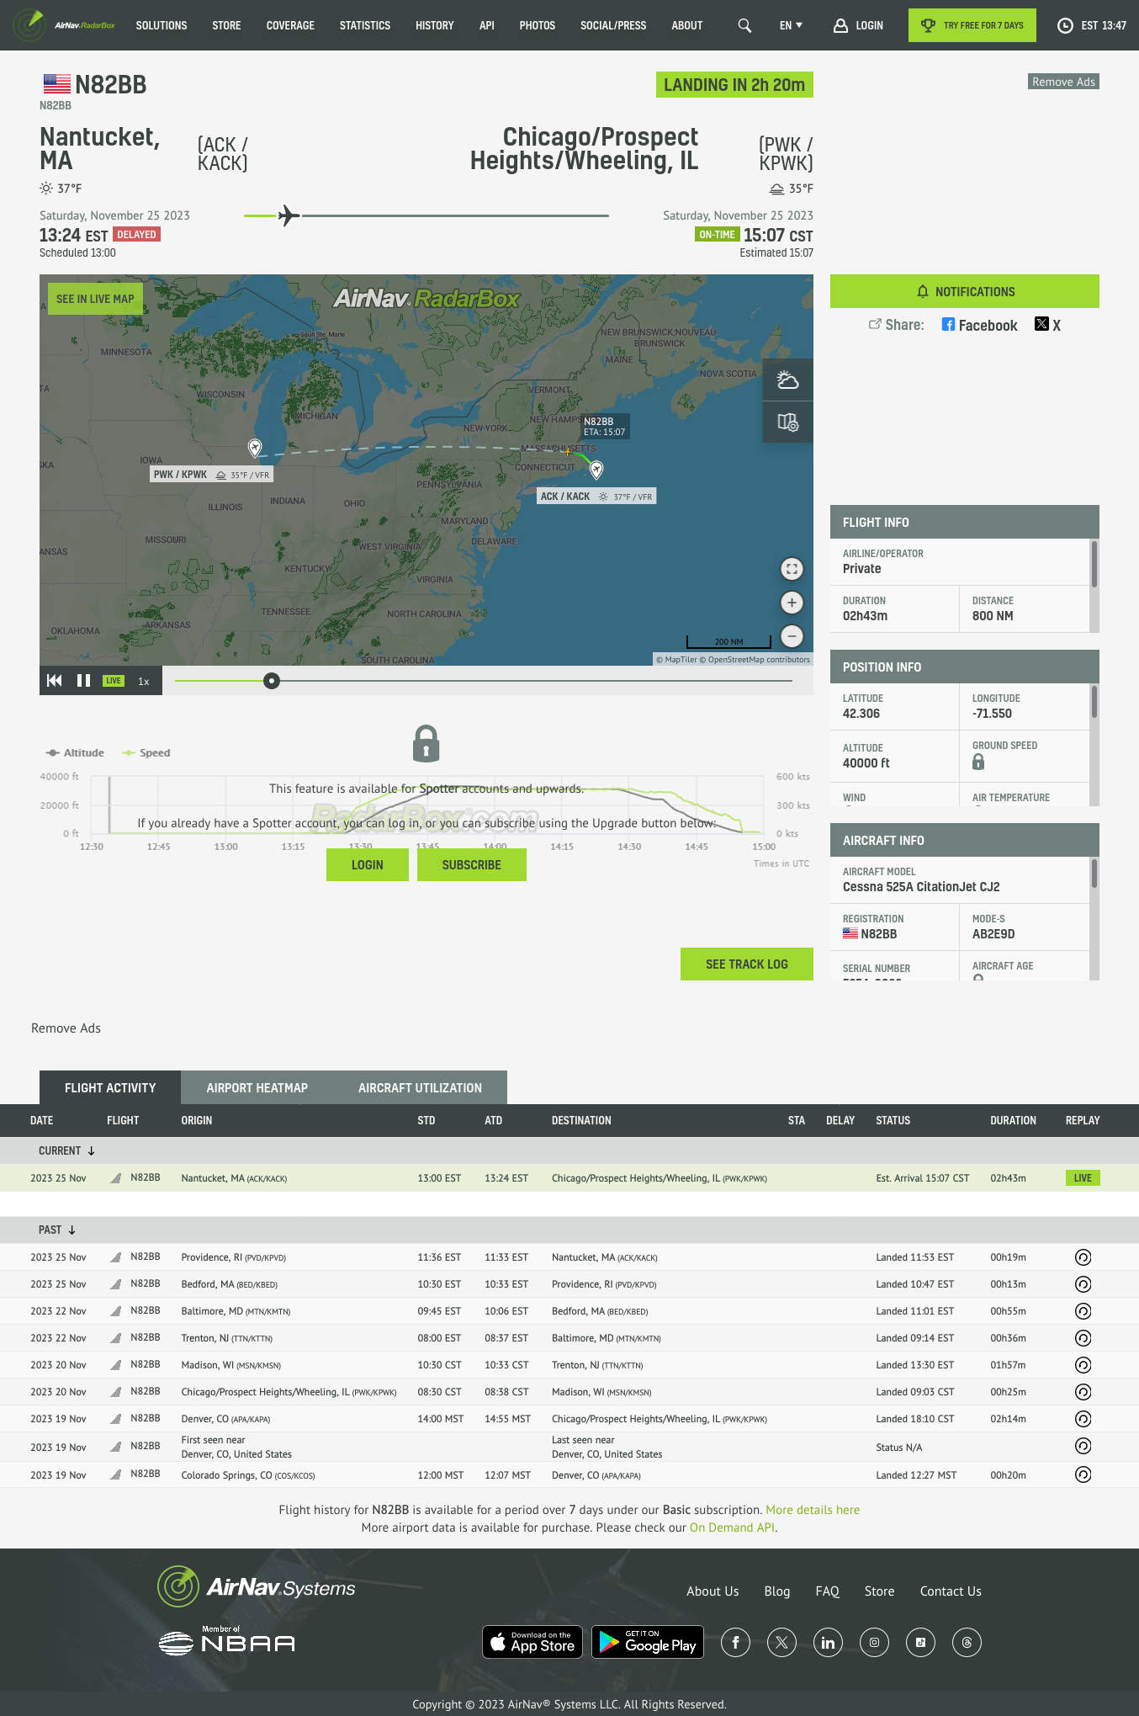Click the SEE IN LIVE MAP button
Viewport: 1139px width, 1716px height.
pyautogui.click(x=95, y=299)
